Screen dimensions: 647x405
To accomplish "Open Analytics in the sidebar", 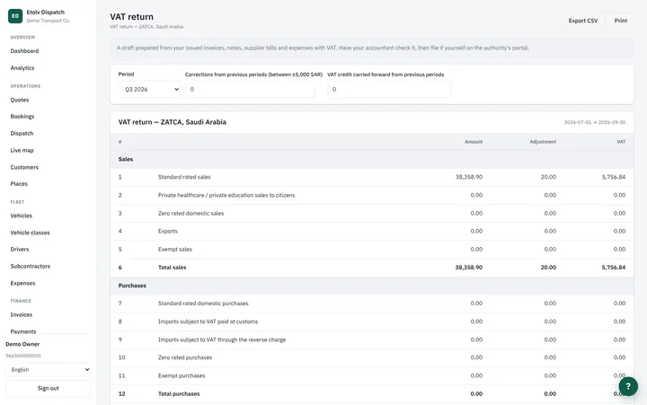I will [x=22, y=67].
